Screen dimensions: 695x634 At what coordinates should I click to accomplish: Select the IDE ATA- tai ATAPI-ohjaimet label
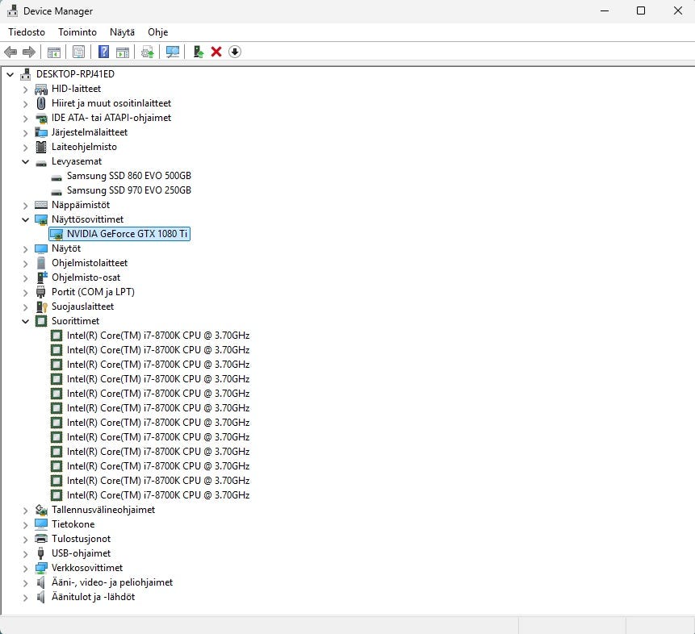click(x=111, y=118)
